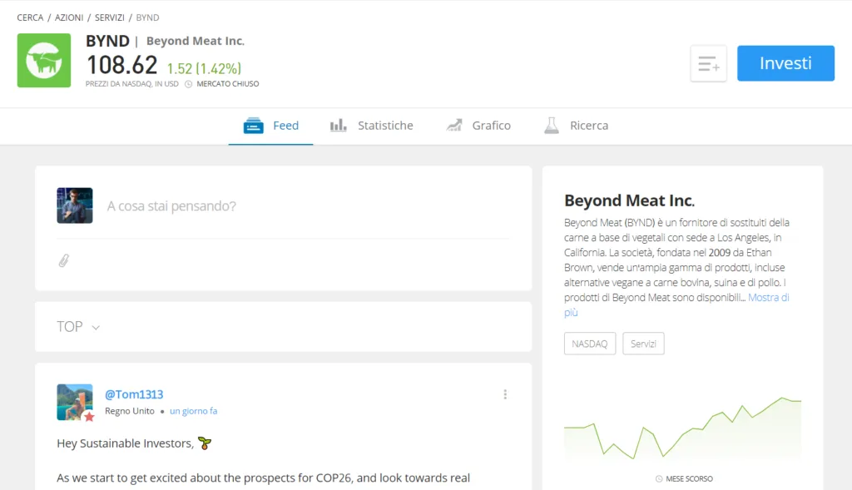Click the Ricerca flask icon
Viewport: 852px width, 490px height.
(x=552, y=126)
